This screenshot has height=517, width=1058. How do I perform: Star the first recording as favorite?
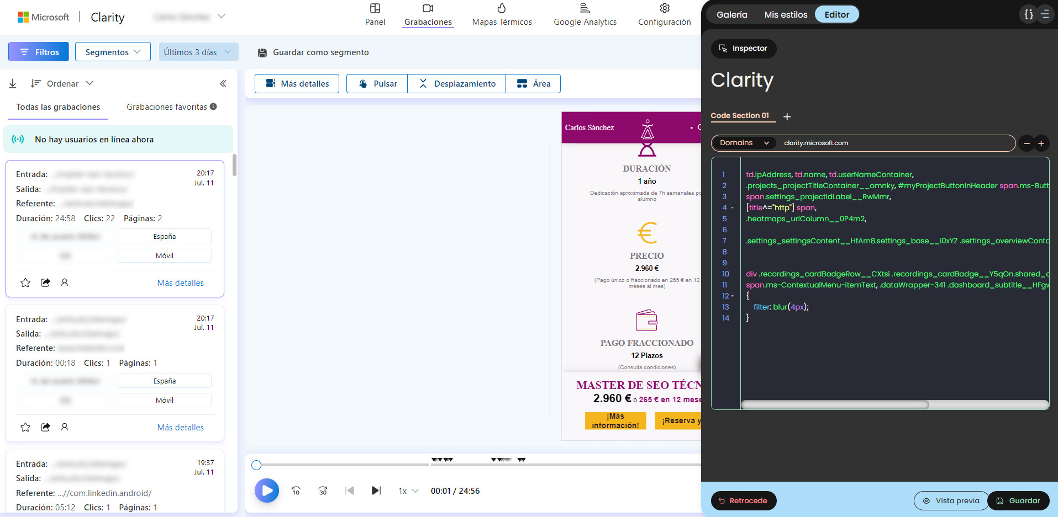point(25,283)
